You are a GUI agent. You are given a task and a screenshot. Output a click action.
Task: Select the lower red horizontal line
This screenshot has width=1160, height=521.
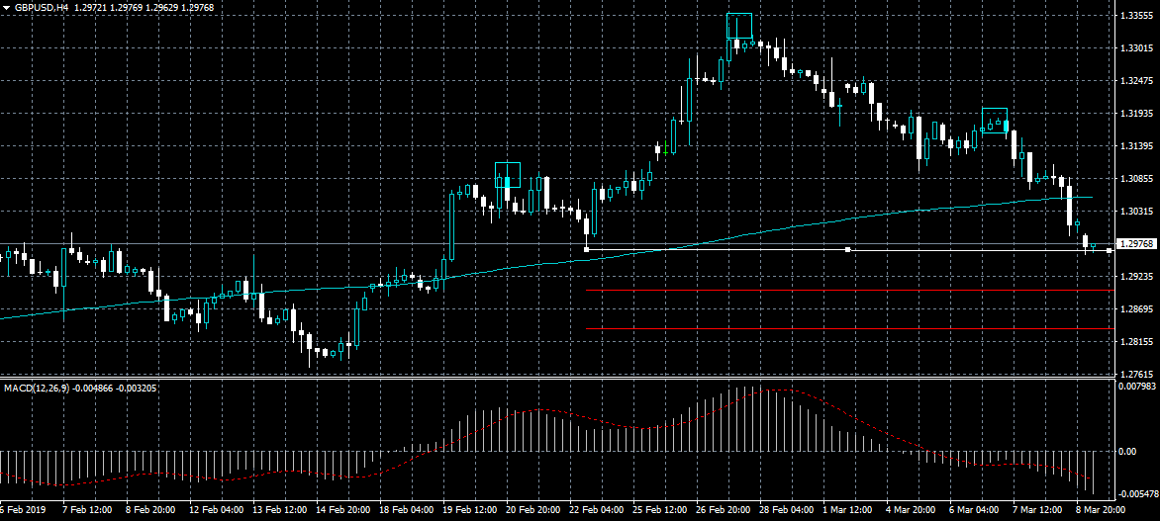(x=849, y=328)
